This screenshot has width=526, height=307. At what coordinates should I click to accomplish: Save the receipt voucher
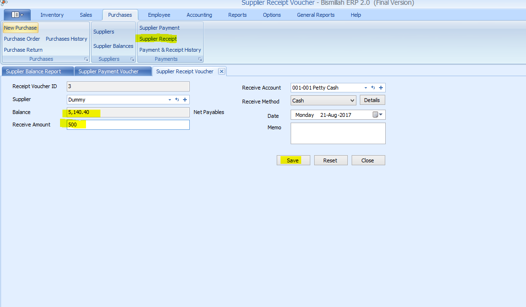(293, 160)
